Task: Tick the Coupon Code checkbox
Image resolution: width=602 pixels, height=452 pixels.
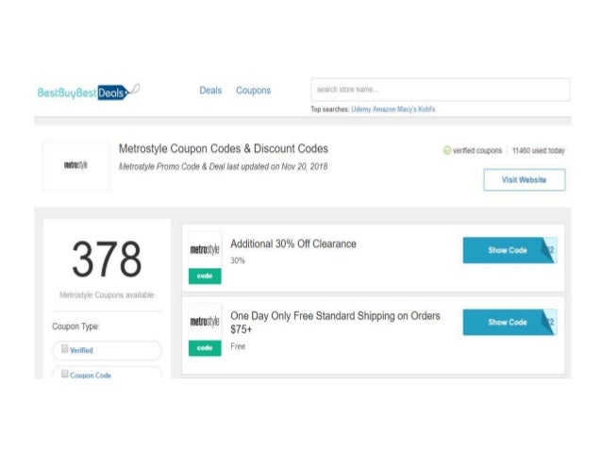Action: pos(65,374)
